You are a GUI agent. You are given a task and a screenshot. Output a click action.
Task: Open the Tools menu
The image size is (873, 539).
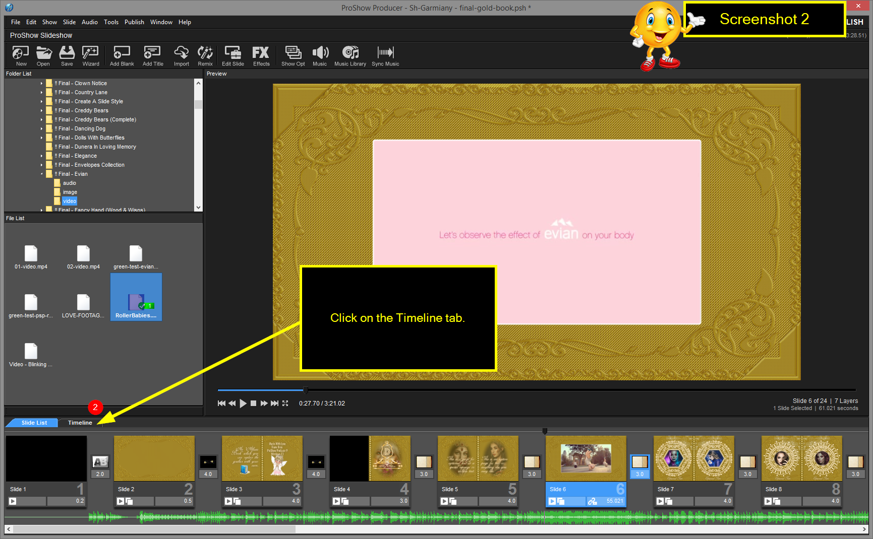click(x=111, y=22)
